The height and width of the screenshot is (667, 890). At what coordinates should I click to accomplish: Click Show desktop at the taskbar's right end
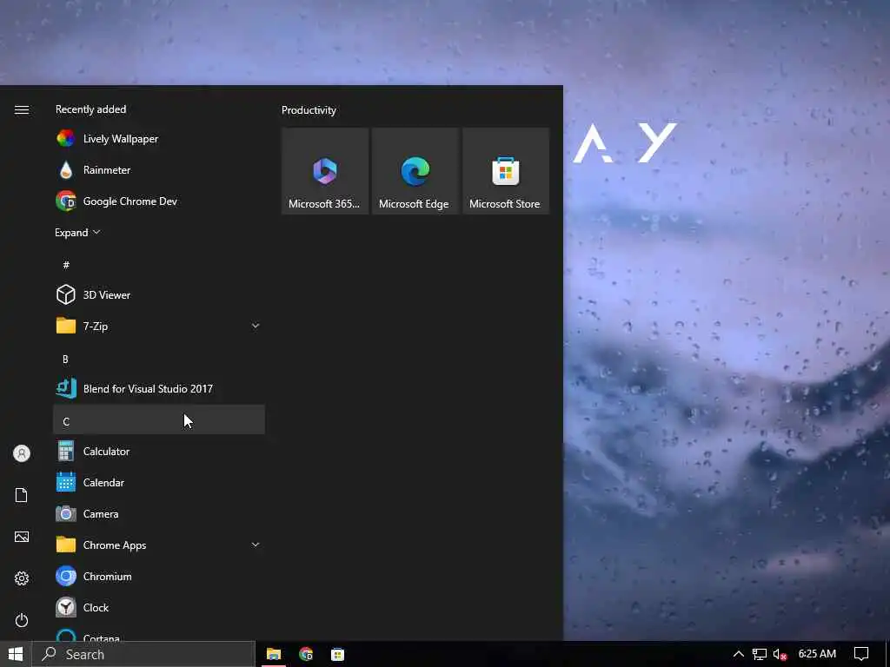coord(887,655)
